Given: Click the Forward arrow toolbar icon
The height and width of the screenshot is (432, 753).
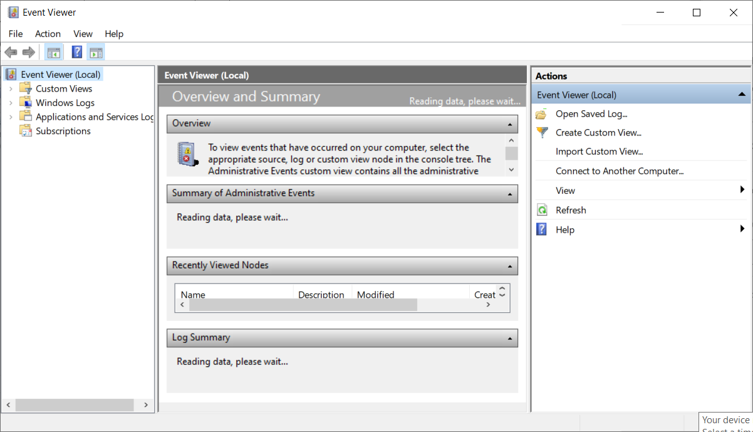Looking at the screenshot, I should 28,53.
